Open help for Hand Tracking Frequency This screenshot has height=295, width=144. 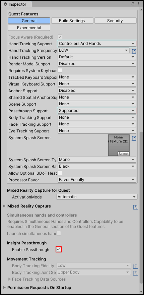(x=134, y=51)
